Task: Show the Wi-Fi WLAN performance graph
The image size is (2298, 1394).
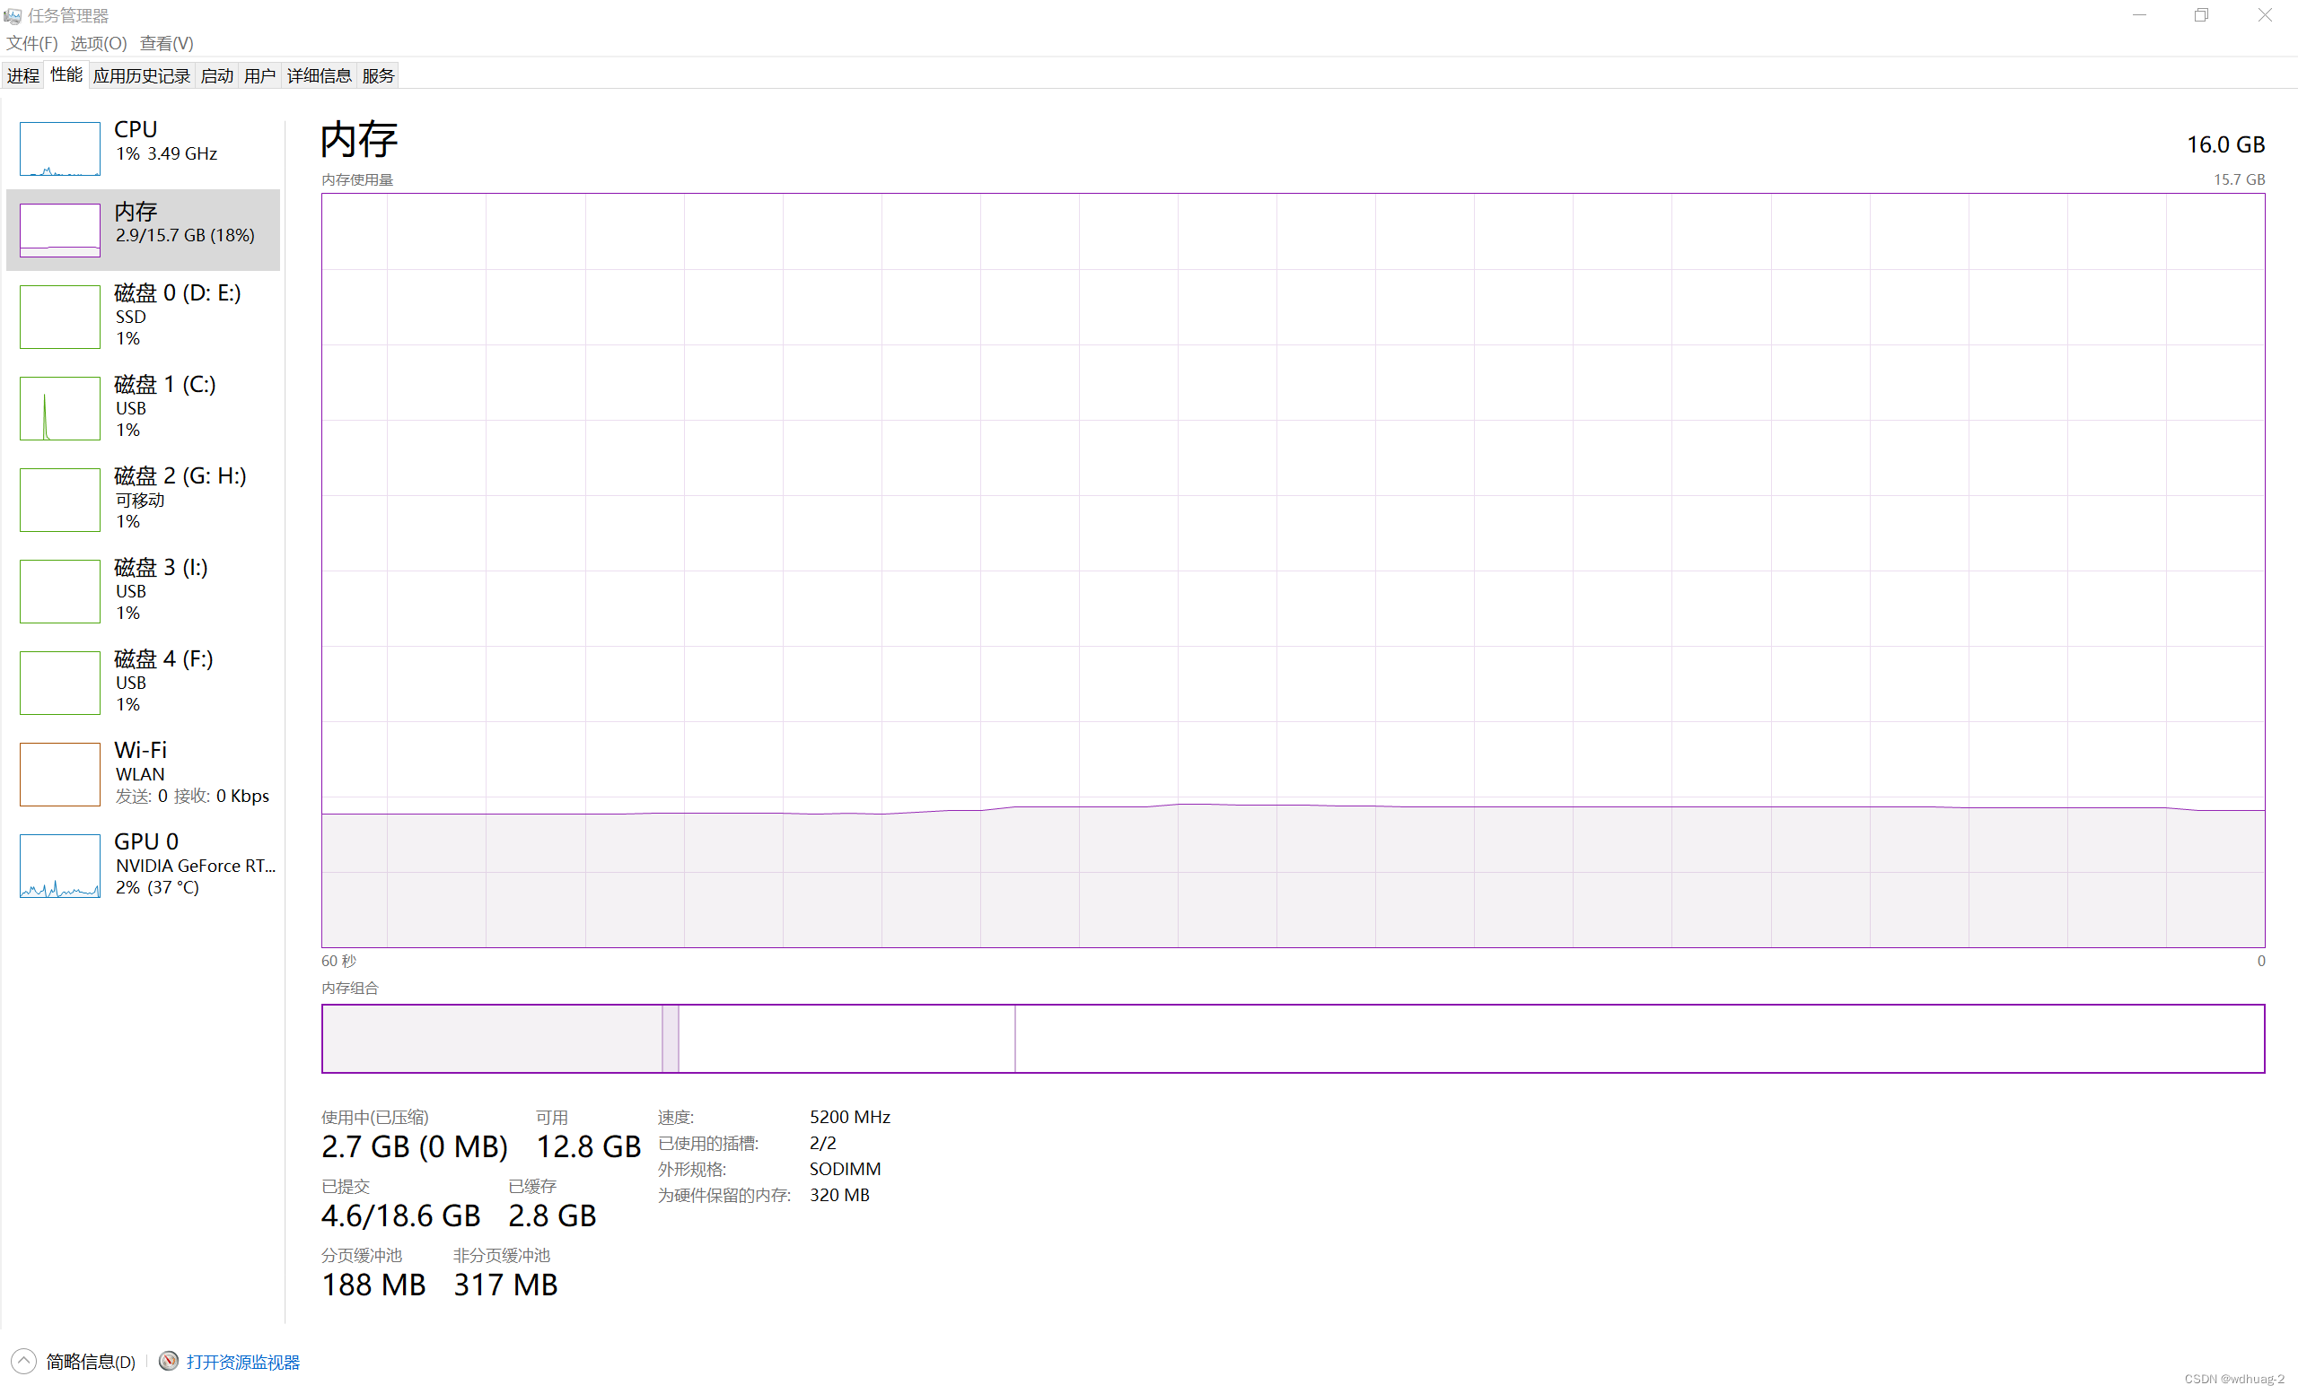Action: coord(143,772)
